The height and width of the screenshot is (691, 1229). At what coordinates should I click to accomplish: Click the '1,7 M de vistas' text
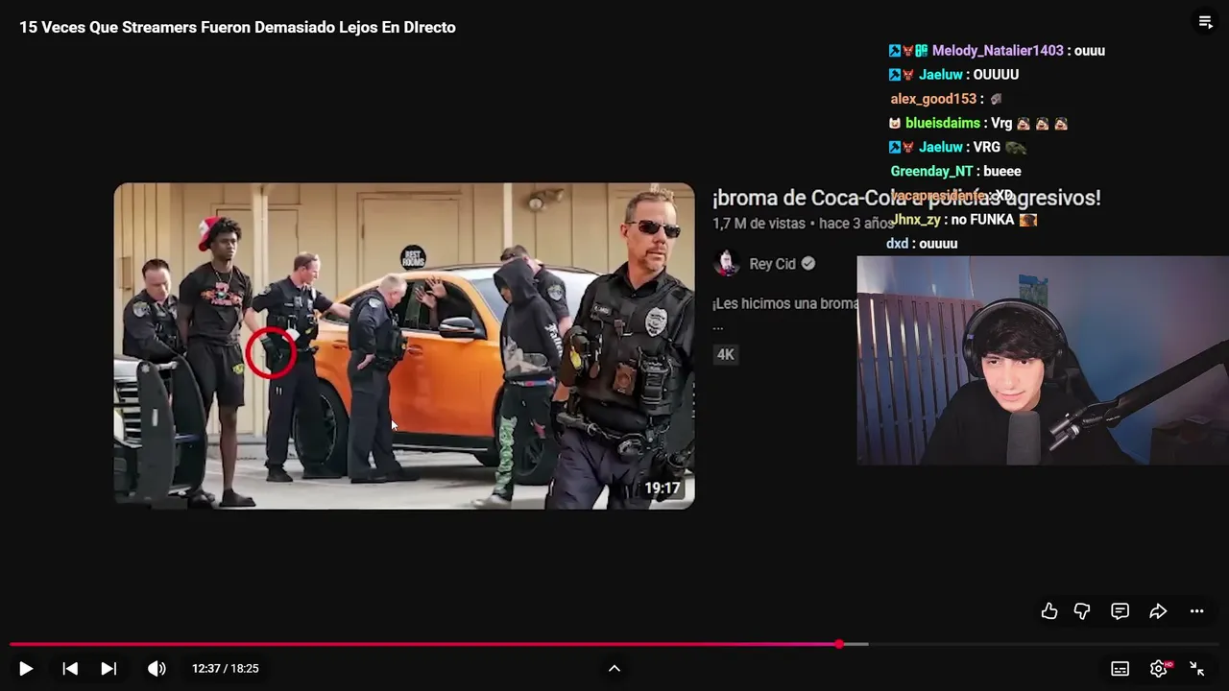759,224
